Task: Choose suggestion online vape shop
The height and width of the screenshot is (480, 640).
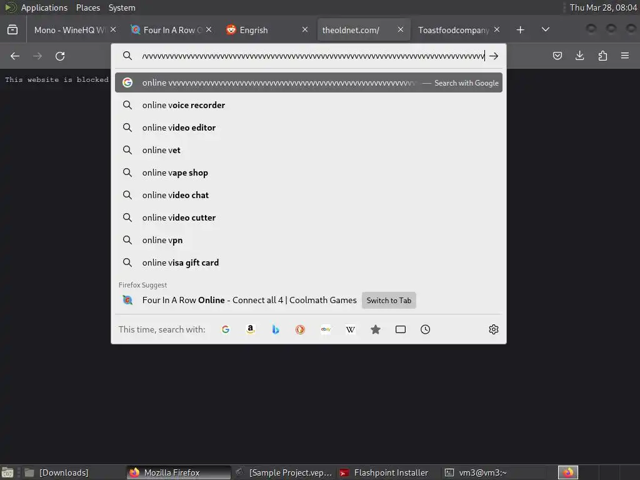Action: pos(309,172)
